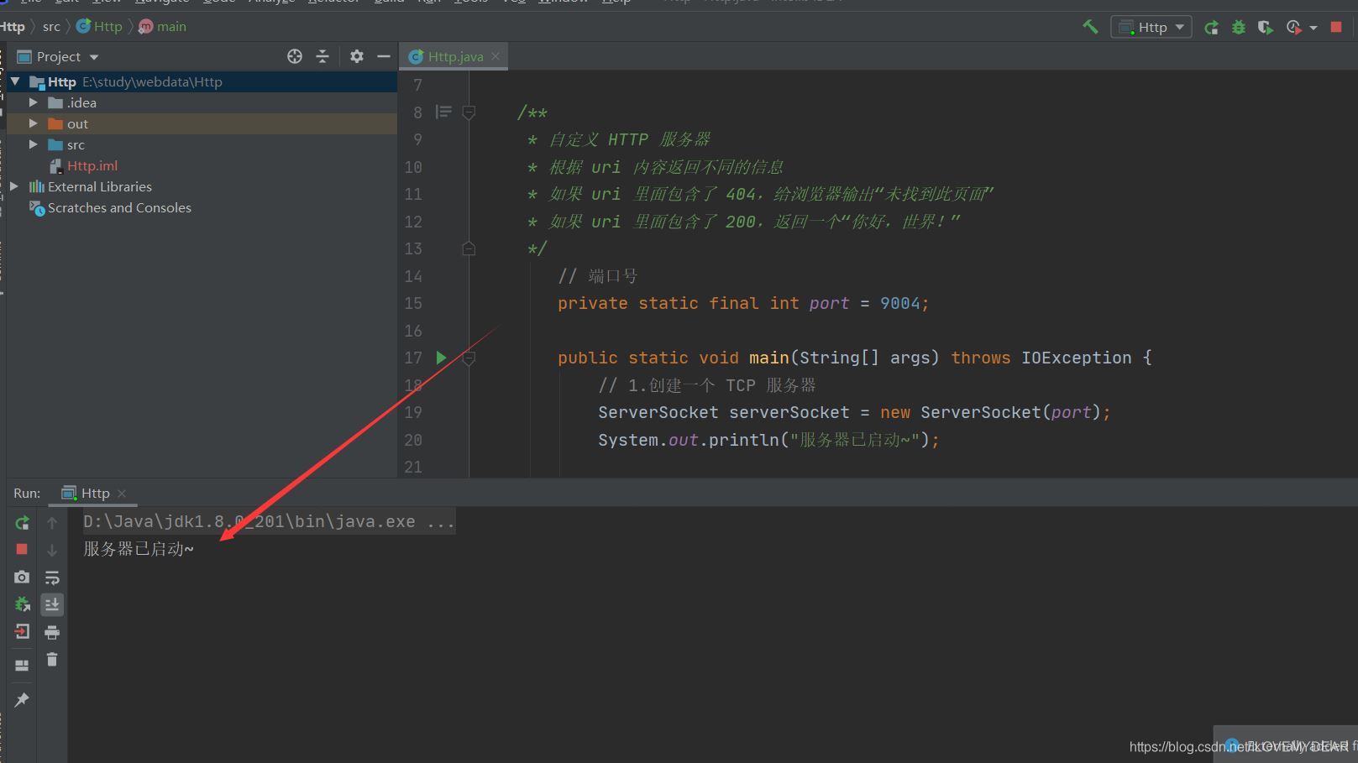Select the Http.iml file
This screenshot has height=763, width=1358.
[92, 165]
